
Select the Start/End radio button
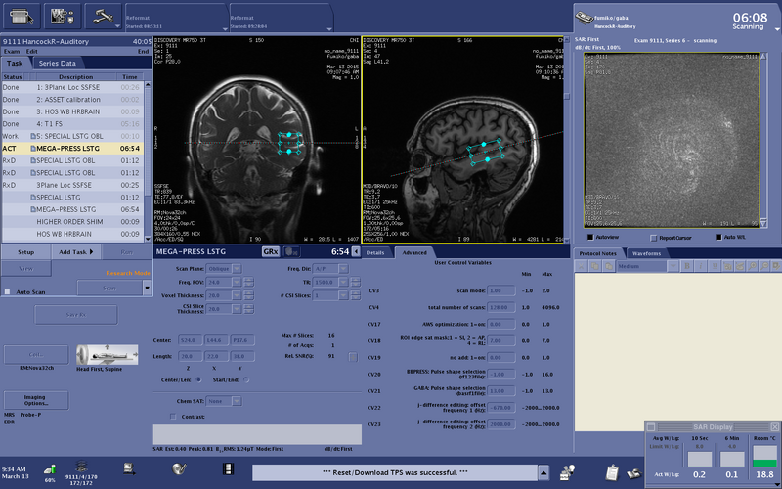point(246,380)
